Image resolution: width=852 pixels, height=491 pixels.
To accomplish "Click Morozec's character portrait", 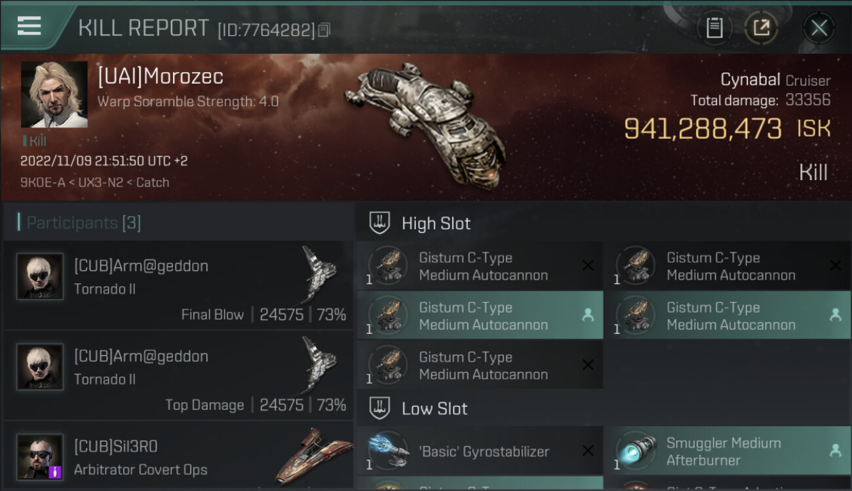I will (x=54, y=94).
